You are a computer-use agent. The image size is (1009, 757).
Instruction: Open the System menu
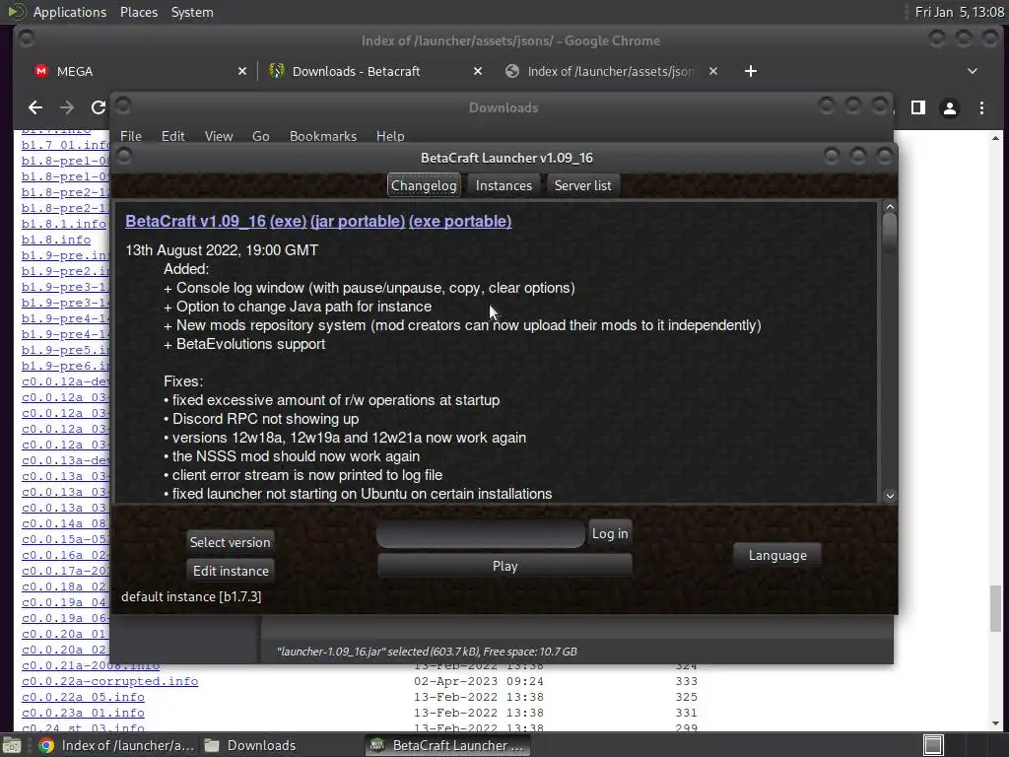pyautogui.click(x=192, y=12)
